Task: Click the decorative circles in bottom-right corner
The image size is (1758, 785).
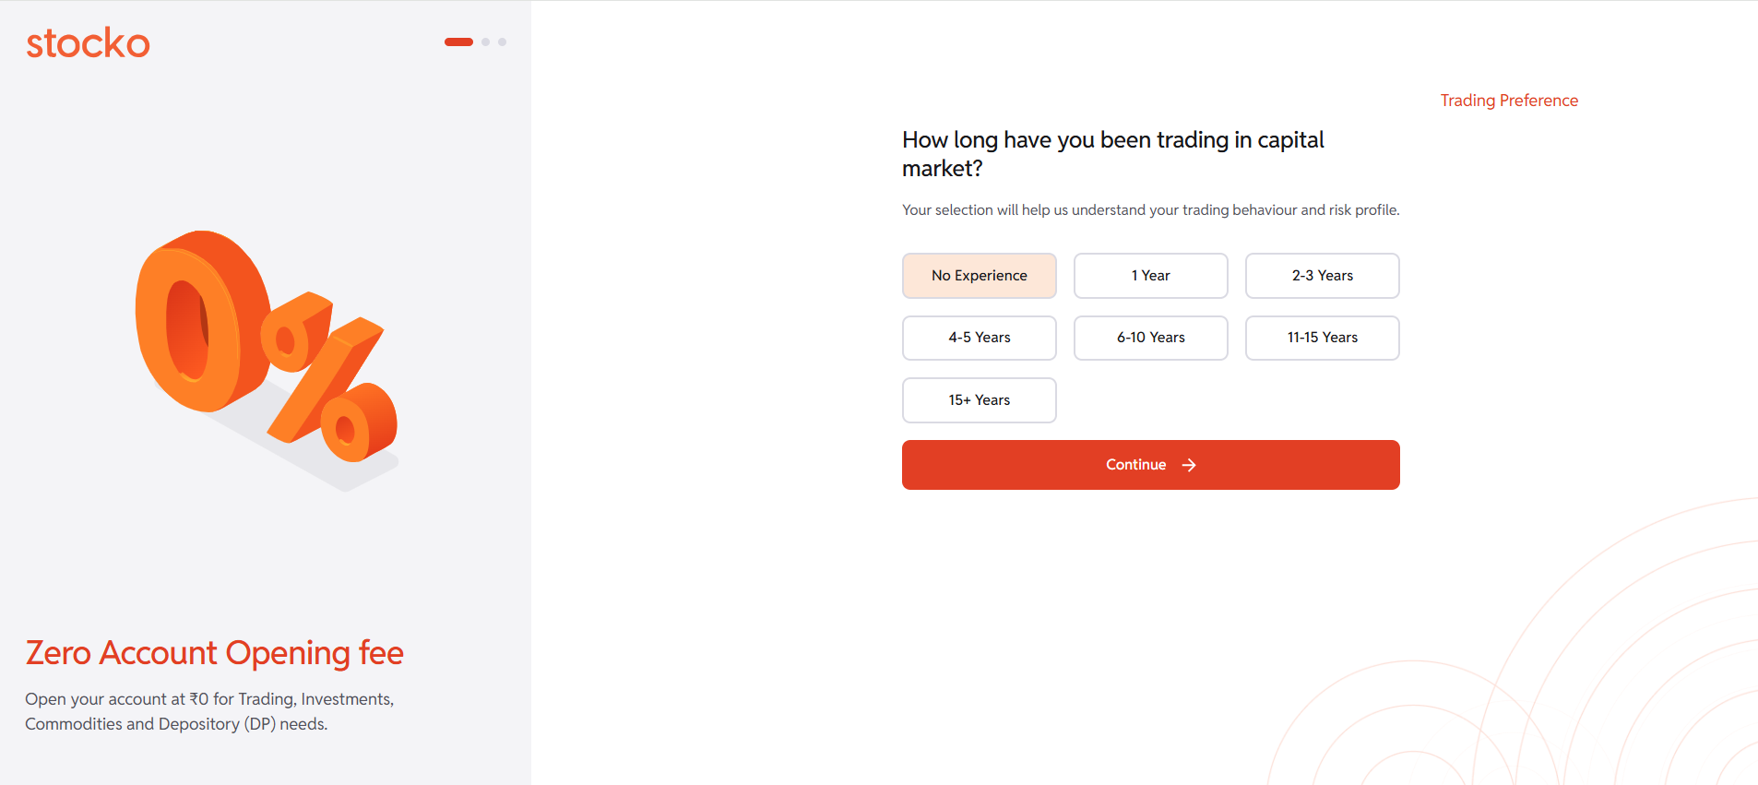Action: (1568, 683)
